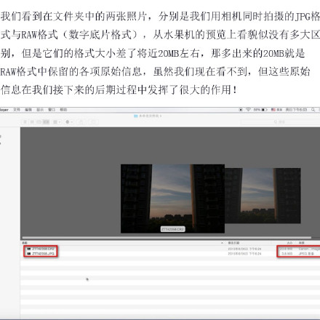Select the ZTT42358.CR2 file row
The height and width of the screenshot is (320, 320).
coord(170,249)
